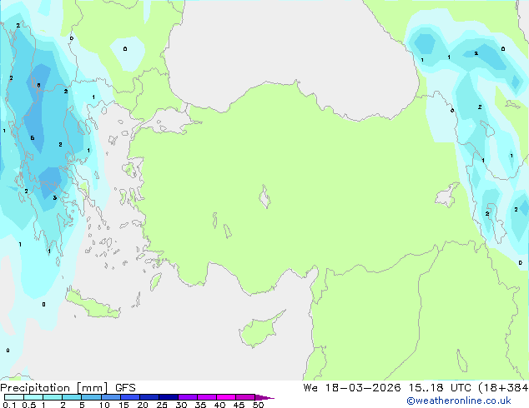The width and height of the screenshot is (529, 408).
Task: Choose the 20–25 mm dark blue legend swatch
Action: (x=149, y=397)
